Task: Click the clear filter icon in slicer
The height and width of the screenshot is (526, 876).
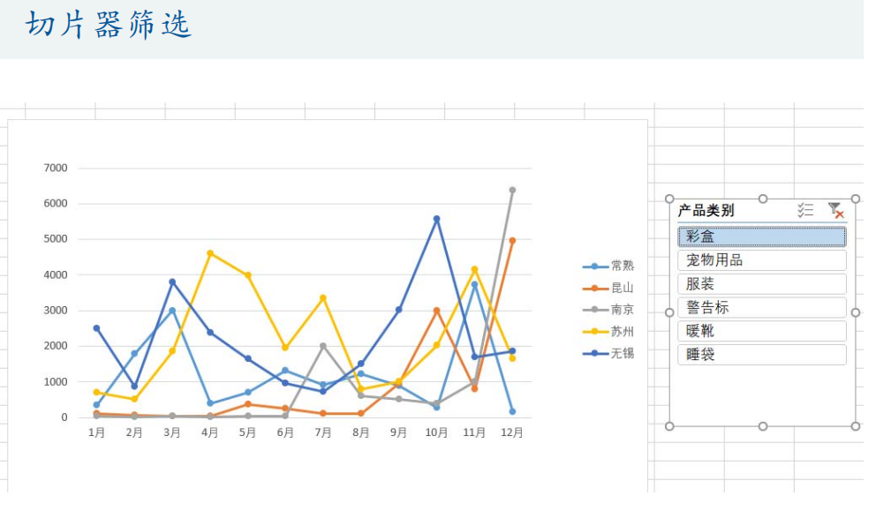Action: (834, 210)
